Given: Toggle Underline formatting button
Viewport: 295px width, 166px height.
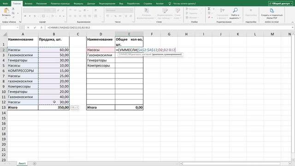Looking at the screenshot, I should [35, 16].
